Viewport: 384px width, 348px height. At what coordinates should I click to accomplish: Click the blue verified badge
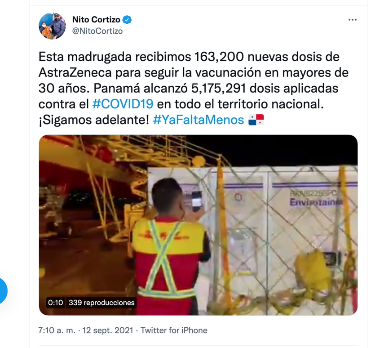point(127,20)
